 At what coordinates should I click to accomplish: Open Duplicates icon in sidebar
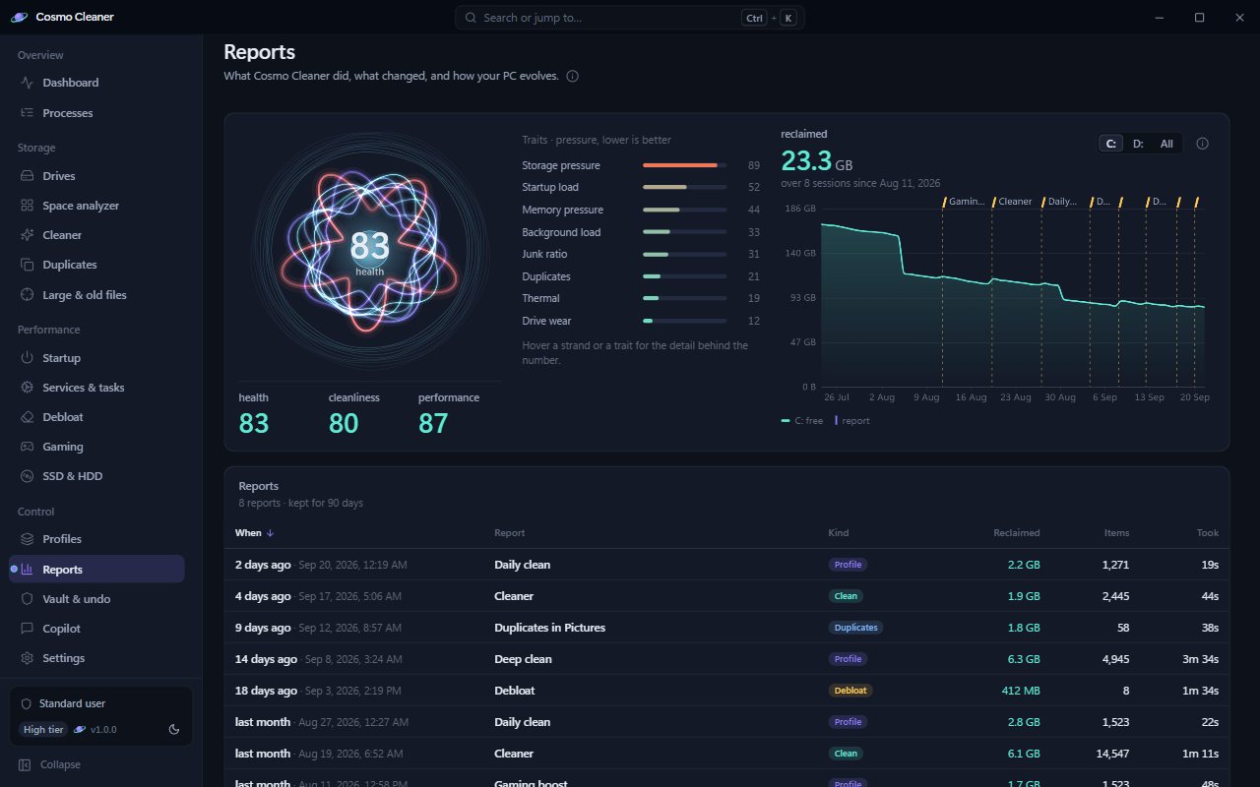pyautogui.click(x=27, y=265)
